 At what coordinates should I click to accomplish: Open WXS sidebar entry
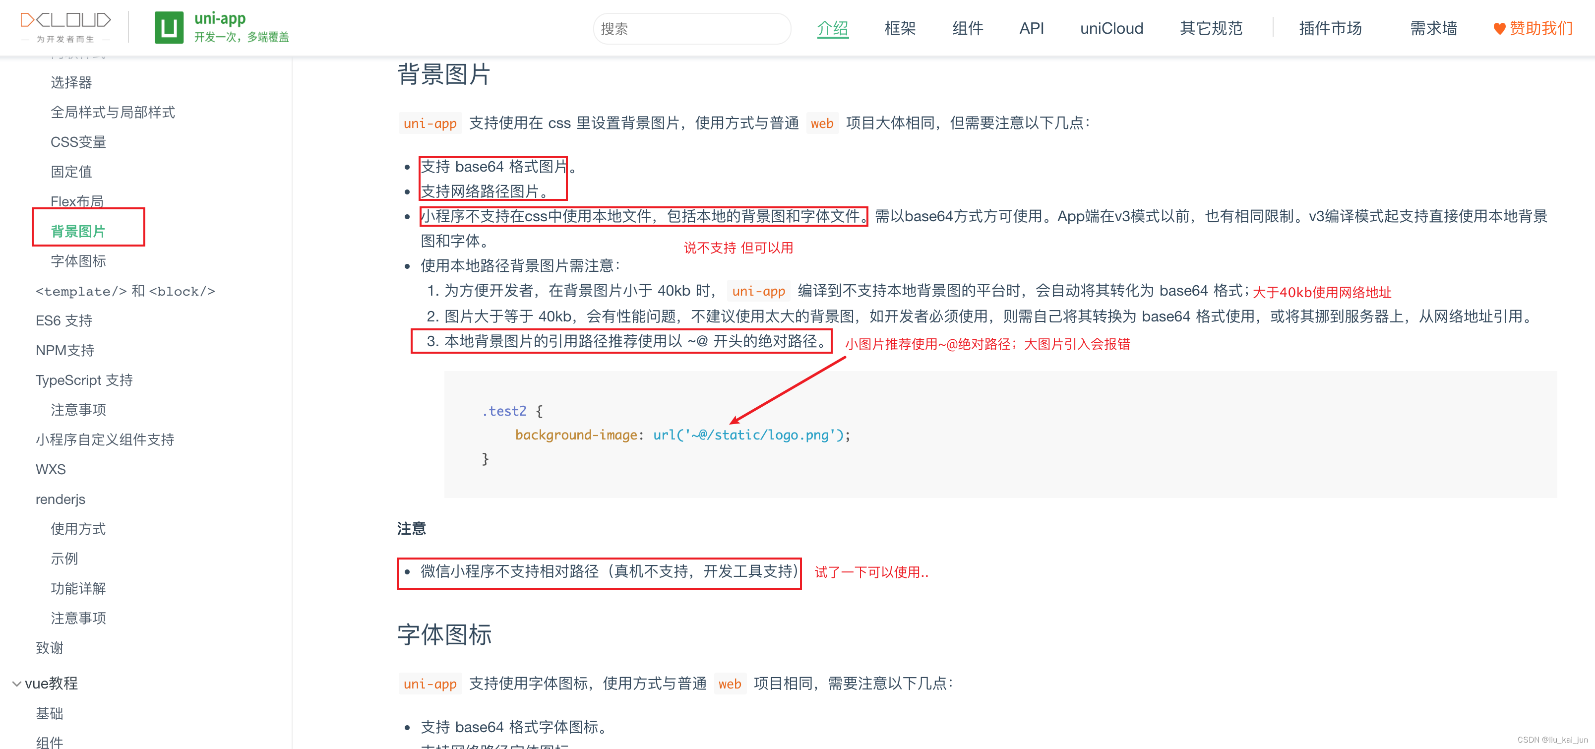pyautogui.click(x=51, y=469)
